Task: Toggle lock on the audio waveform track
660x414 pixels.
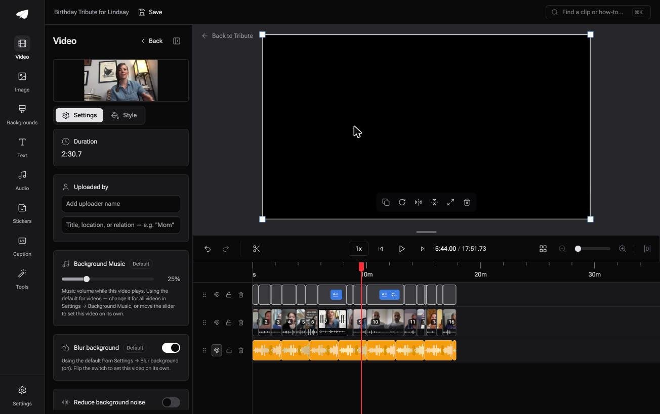Action: click(x=229, y=350)
